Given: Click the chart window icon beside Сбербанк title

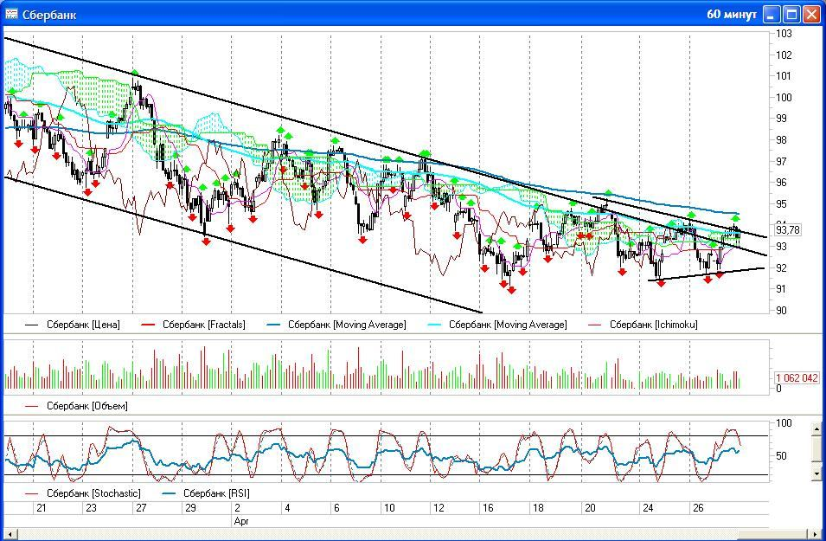Looking at the screenshot, I should [x=11, y=14].
